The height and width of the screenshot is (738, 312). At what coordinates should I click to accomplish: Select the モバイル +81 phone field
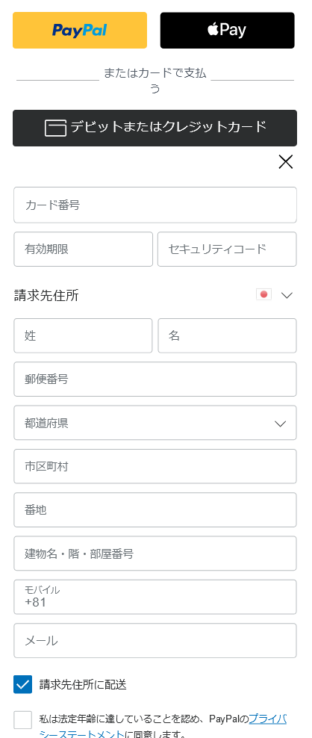155,597
